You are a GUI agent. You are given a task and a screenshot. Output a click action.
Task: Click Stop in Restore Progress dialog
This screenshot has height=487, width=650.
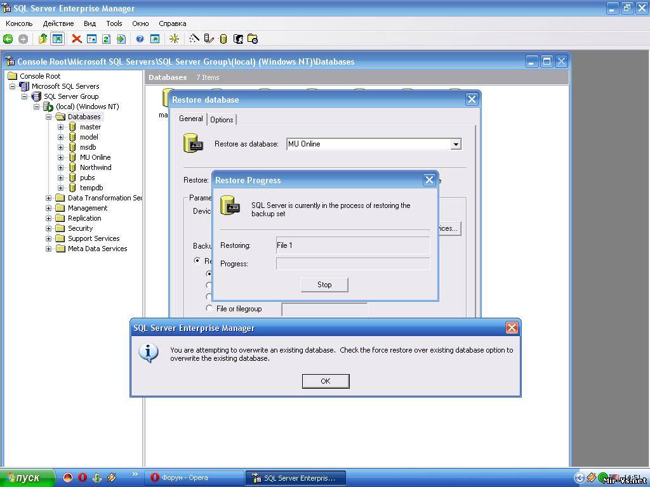pyautogui.click(x=324, y=285)
